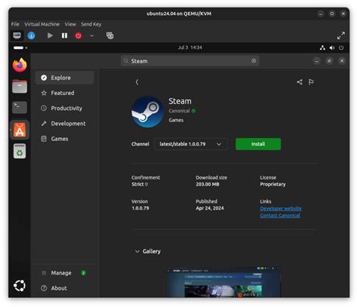The image size is (358, 307).
Task: Click the search magnifier icon
Action: [x=126, y=61]
